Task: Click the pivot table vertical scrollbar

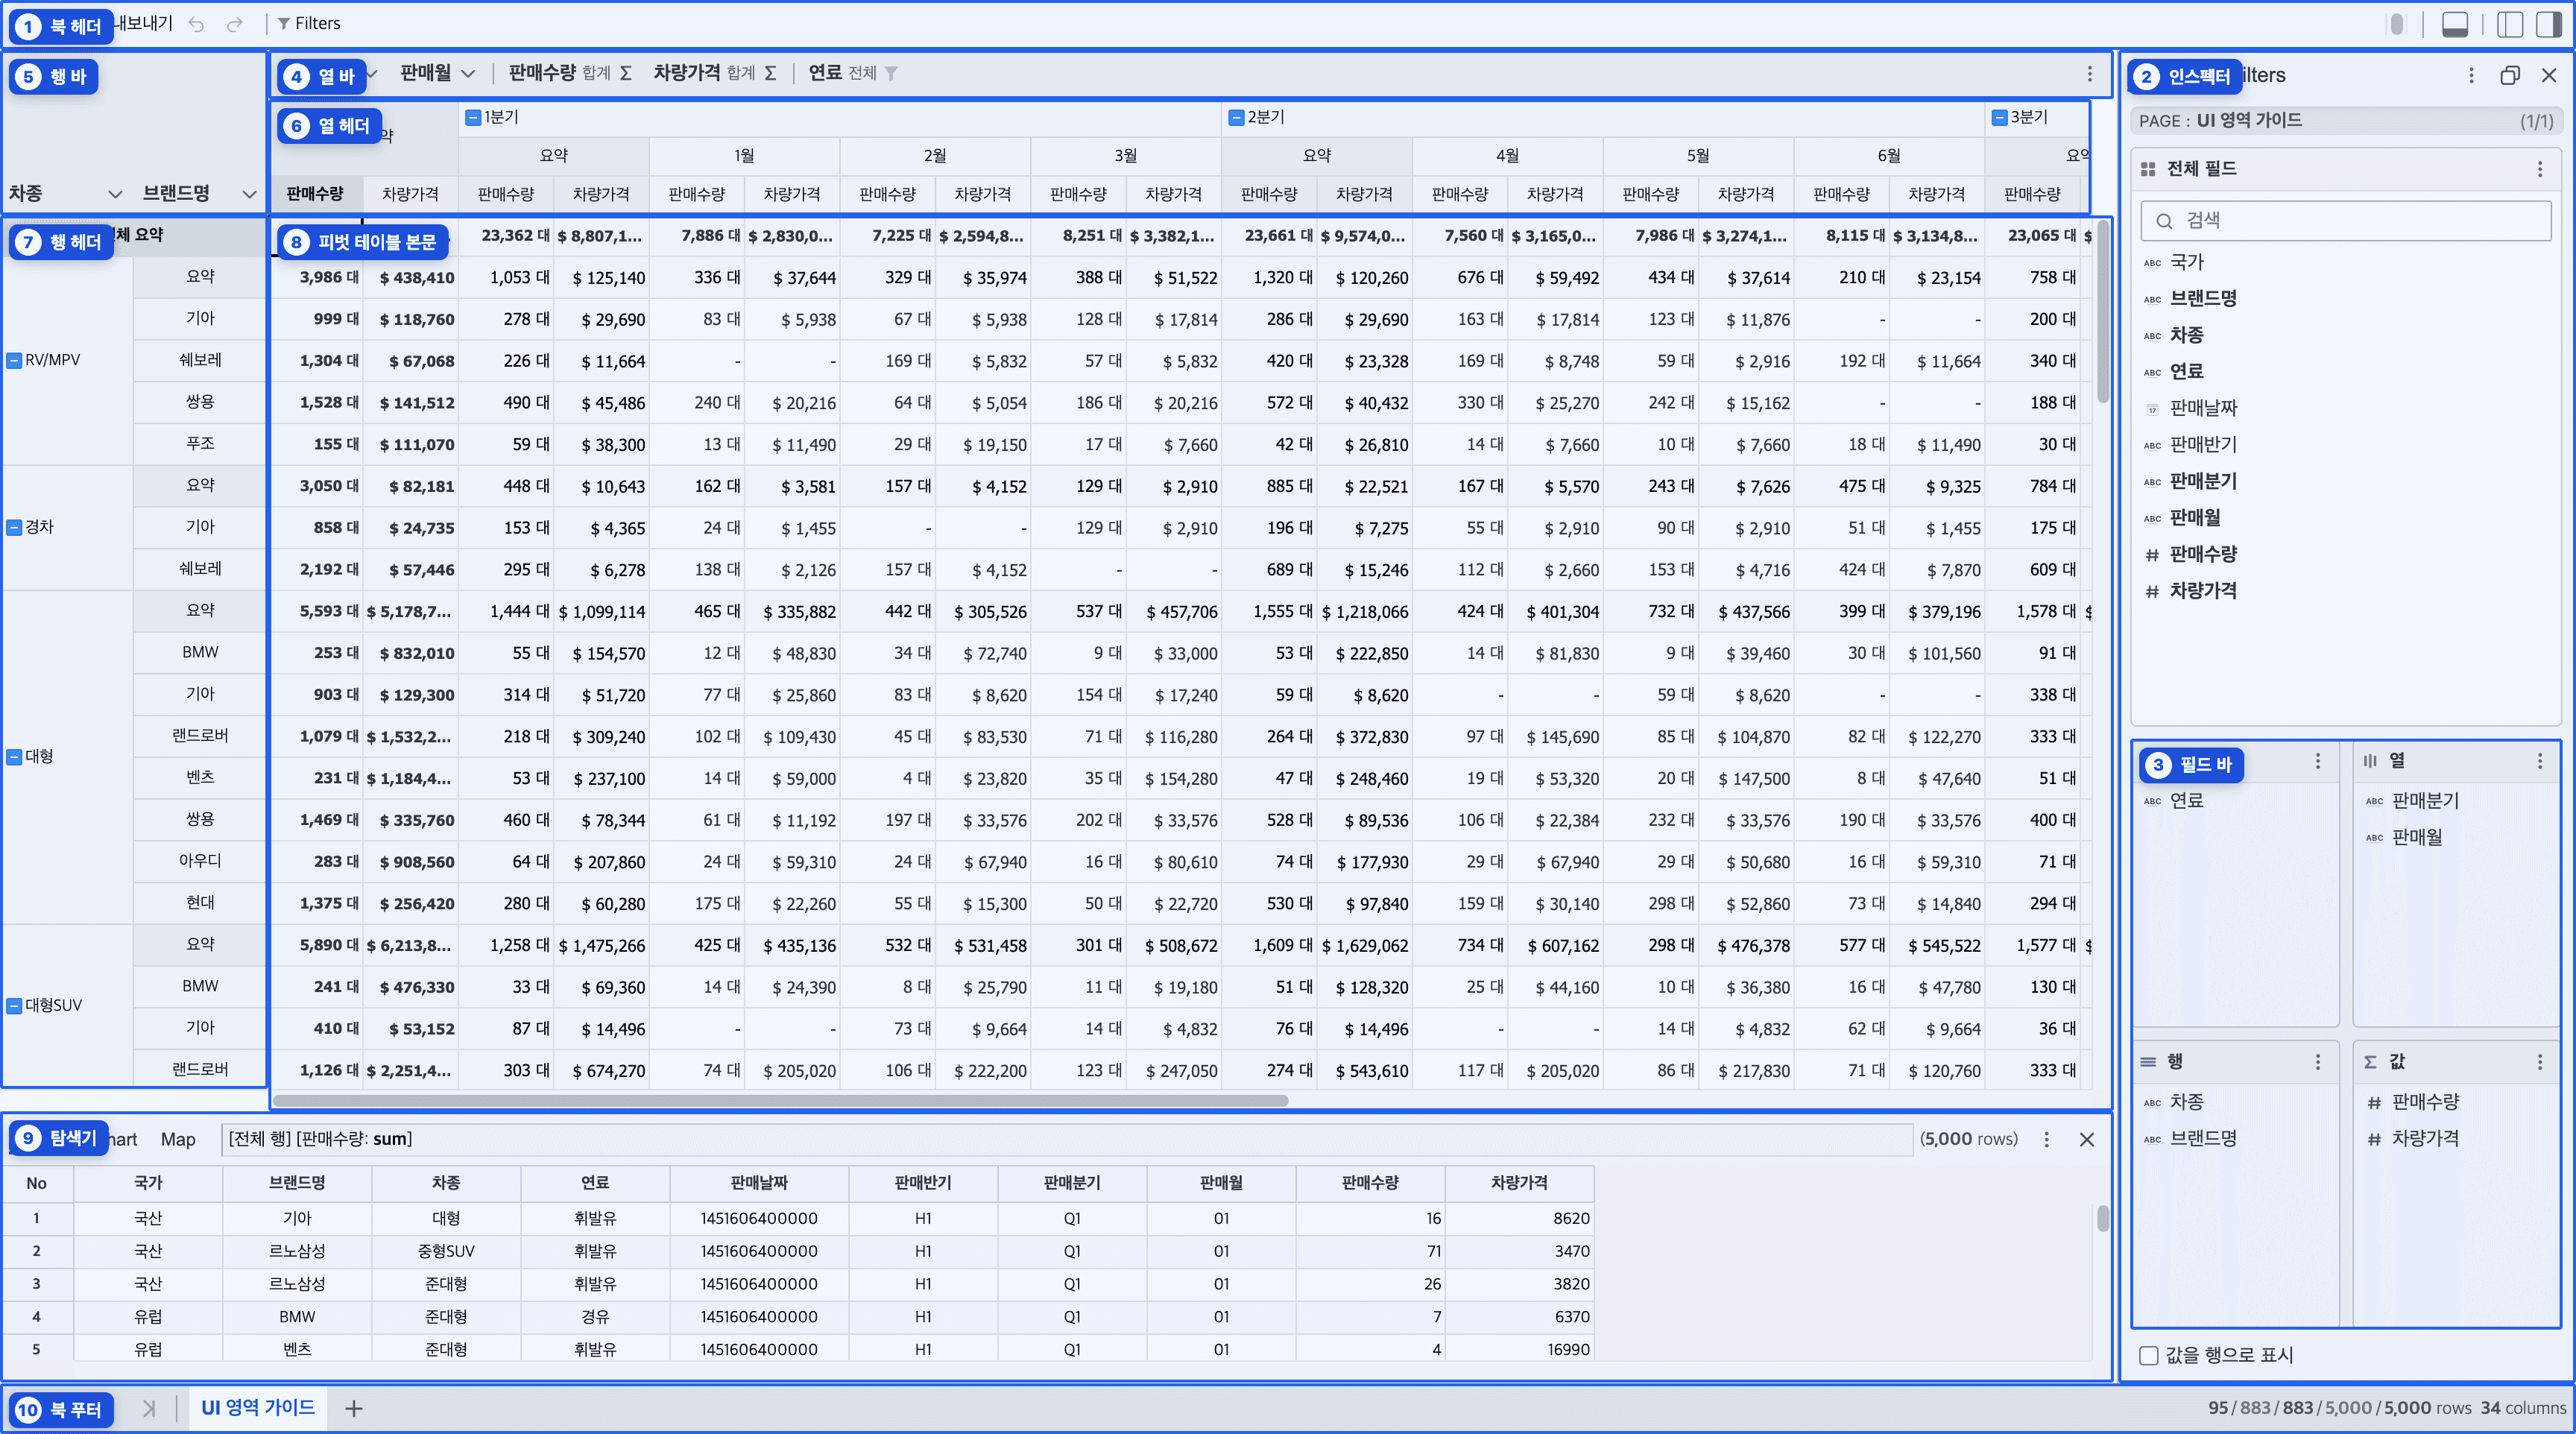Action: pos(2102,312)
